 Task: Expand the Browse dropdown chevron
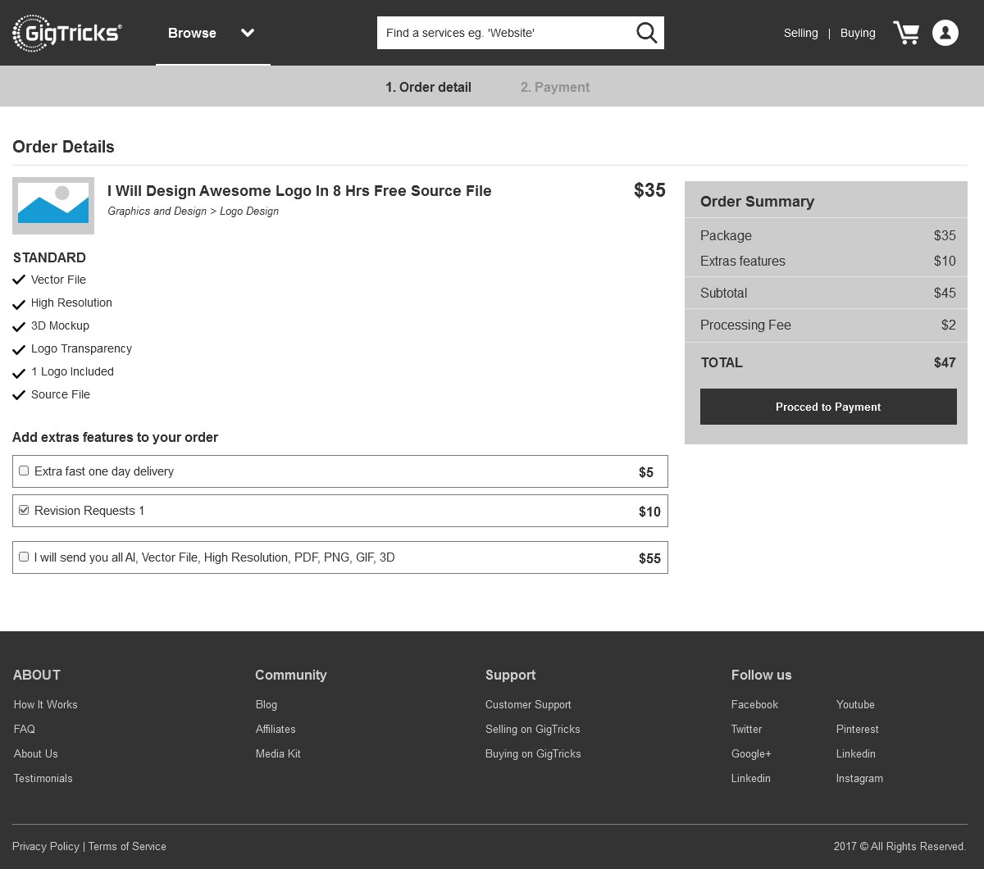tap(248, 33)
